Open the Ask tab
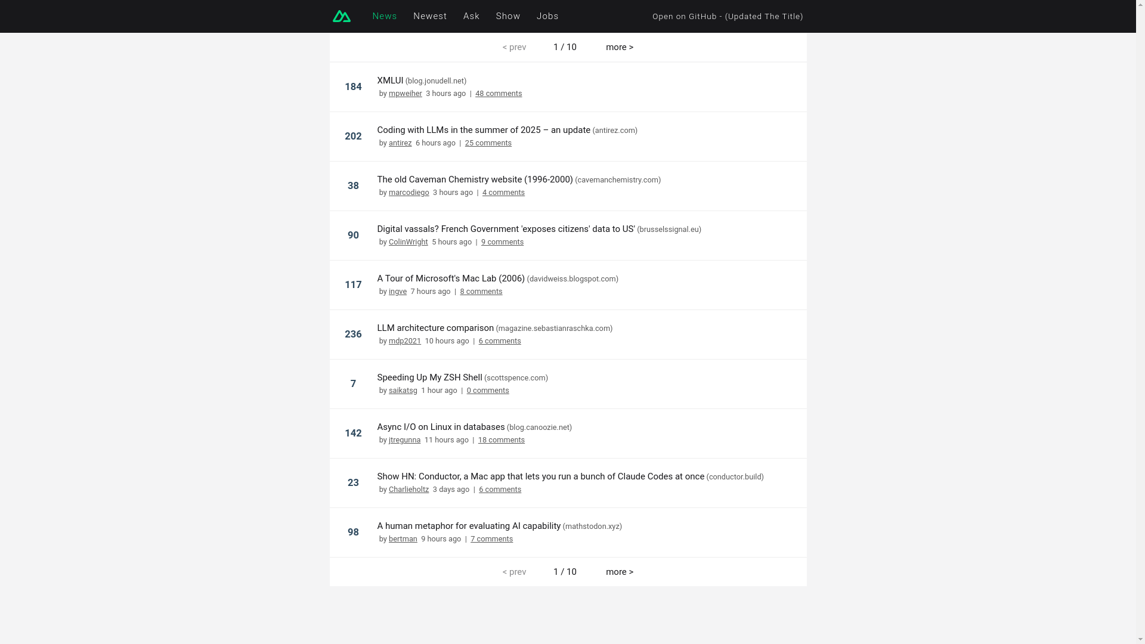The width and height of the screenshot is (1145, 644). coord(471,16)
